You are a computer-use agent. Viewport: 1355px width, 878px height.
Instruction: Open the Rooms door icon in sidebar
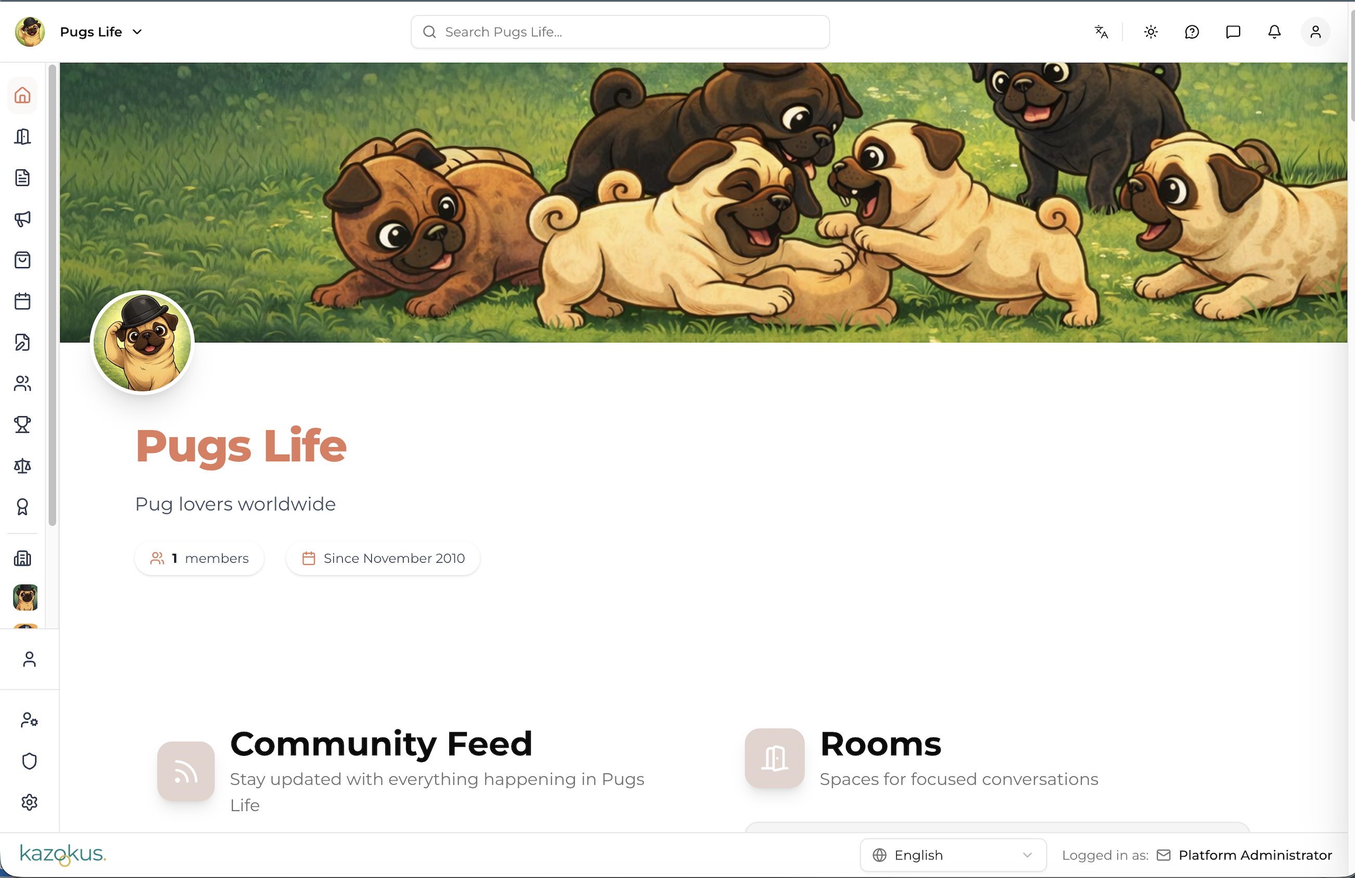(22, 137)
